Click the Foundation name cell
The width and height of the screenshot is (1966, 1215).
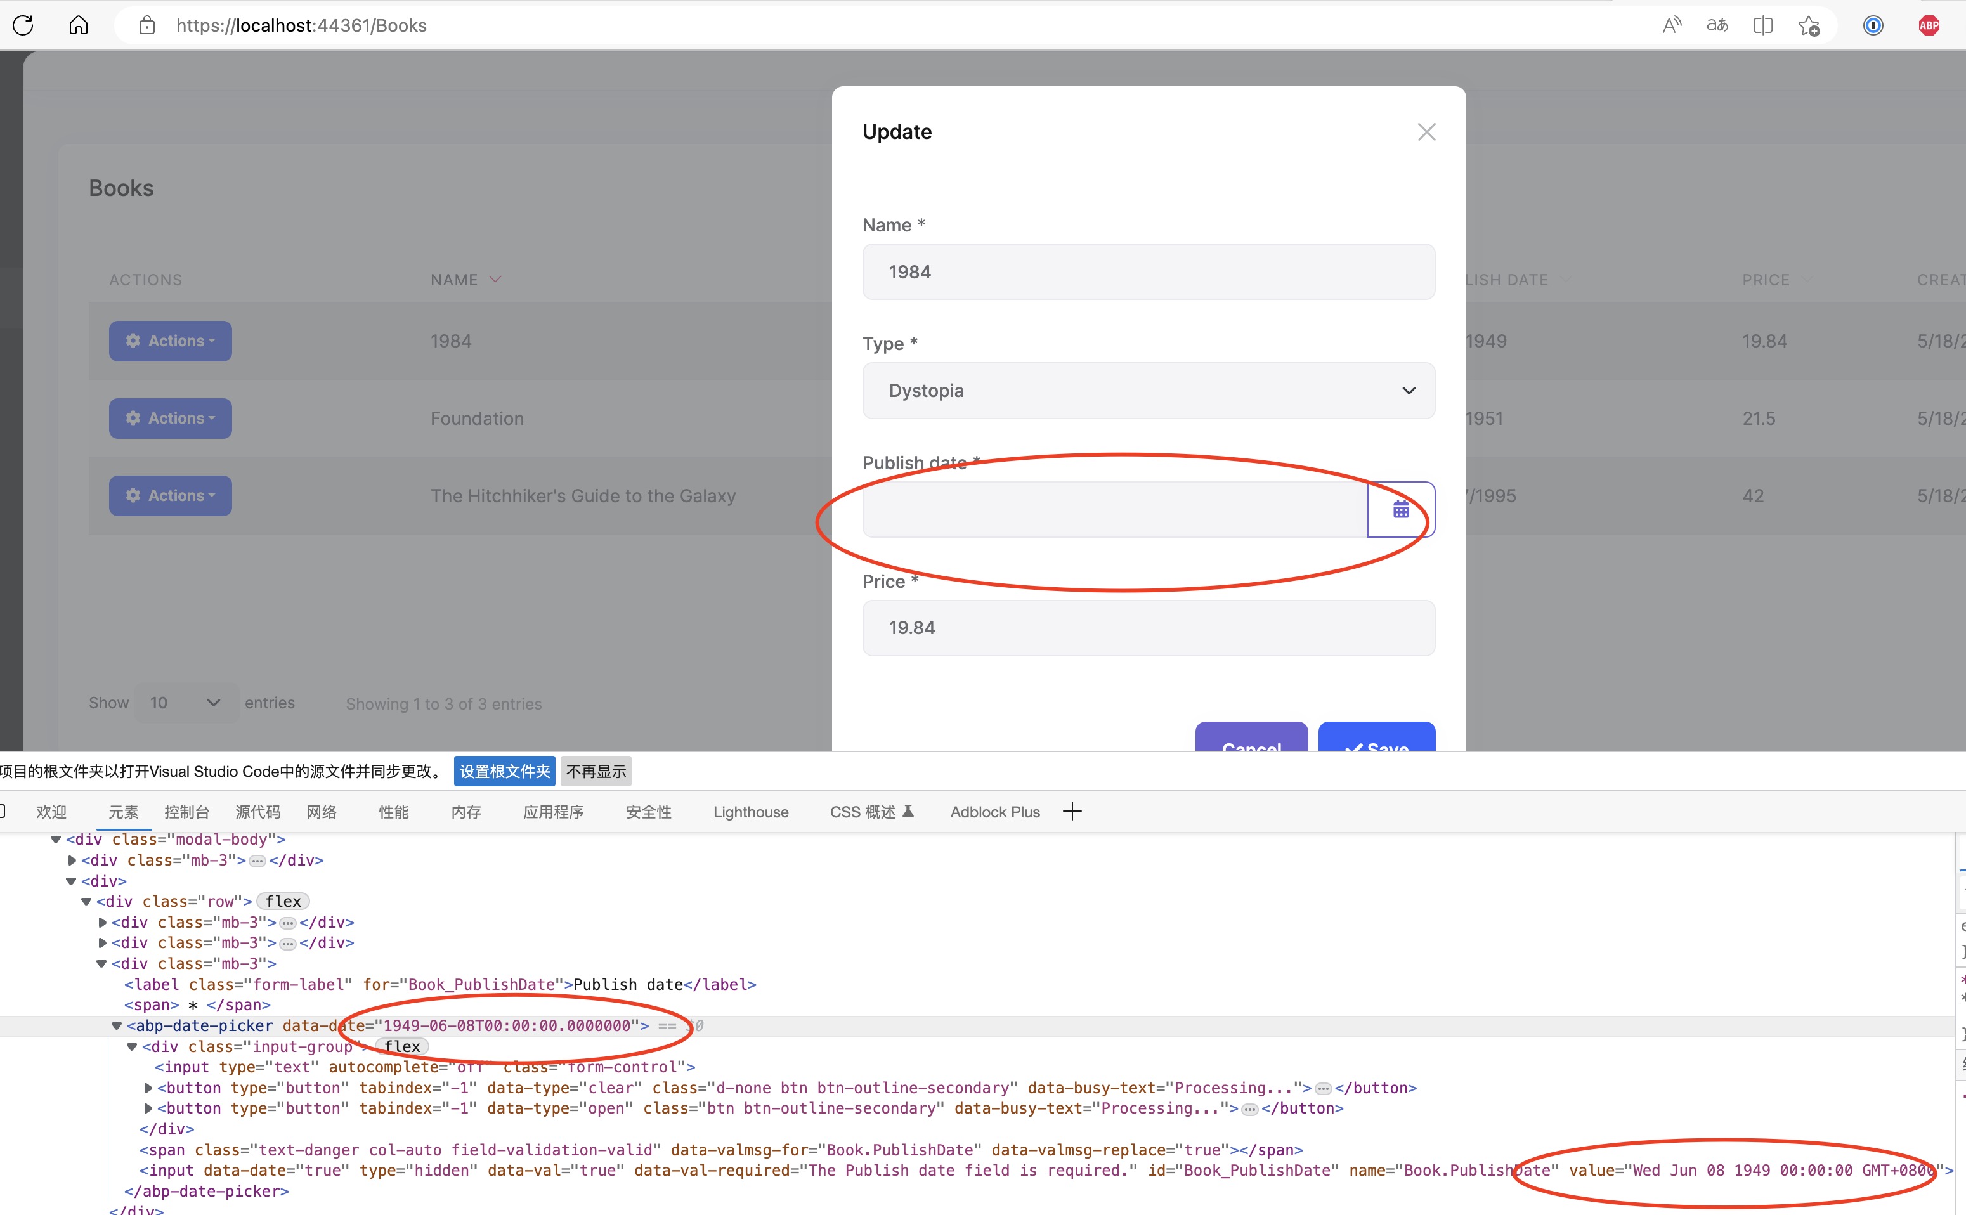tap(476, 419)
